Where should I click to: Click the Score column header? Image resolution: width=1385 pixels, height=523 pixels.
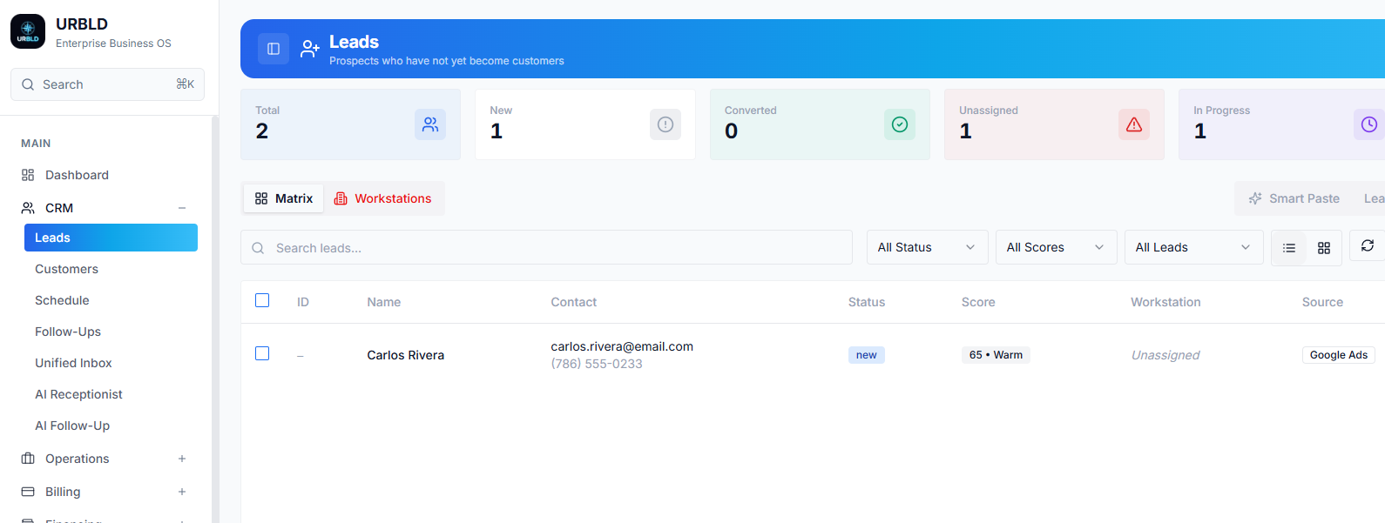click(978, 302)
